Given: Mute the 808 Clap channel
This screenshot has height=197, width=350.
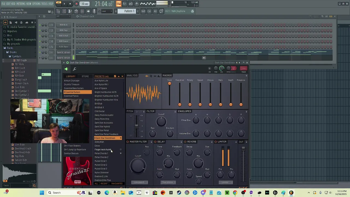Looking at the screenshot, I should 40,30.
